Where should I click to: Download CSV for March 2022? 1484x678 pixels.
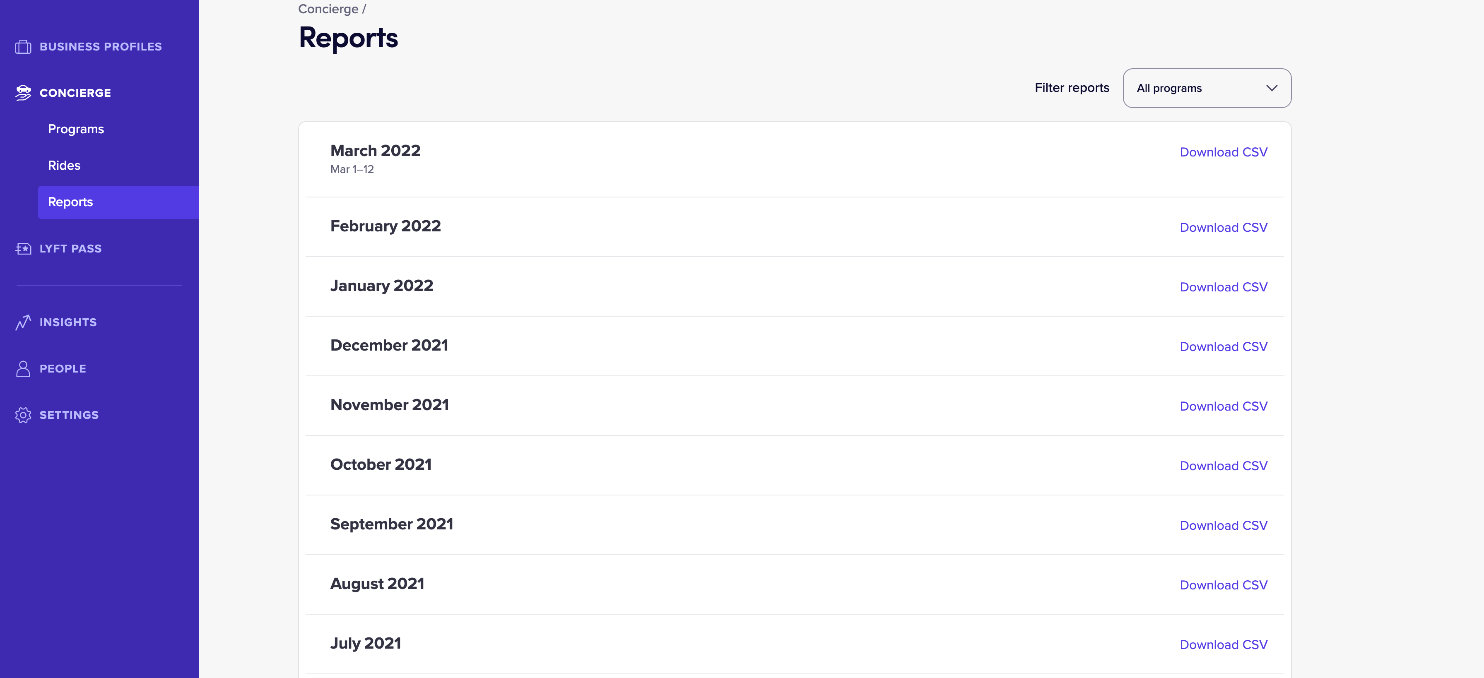[1224, 152]
